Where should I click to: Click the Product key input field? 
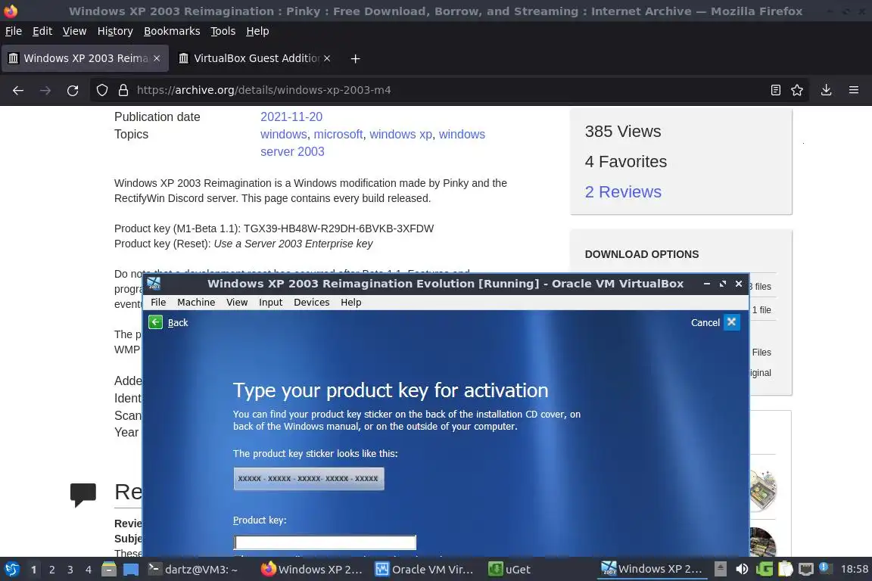(x=325, y=542)
